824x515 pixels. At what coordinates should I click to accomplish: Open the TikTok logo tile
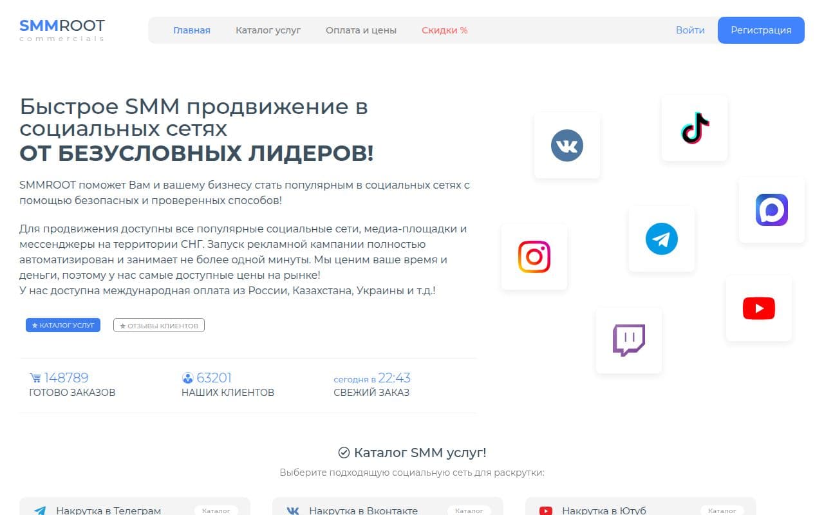coord(695,128)
